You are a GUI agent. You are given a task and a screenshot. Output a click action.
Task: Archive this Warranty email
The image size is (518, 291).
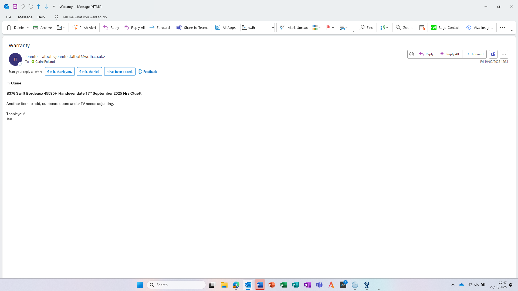tap(42, 28)
